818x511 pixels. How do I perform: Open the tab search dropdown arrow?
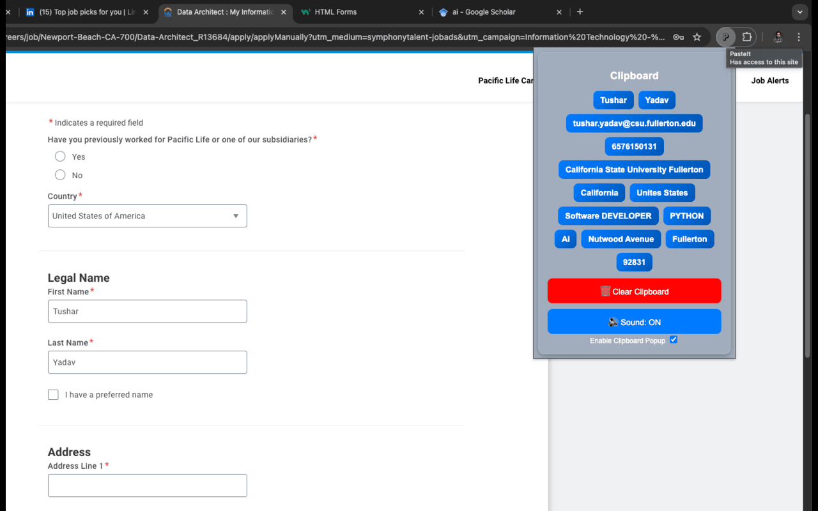coord(799,11)
